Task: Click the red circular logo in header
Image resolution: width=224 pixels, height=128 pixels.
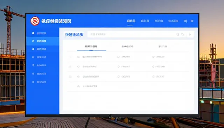Action: point(35,21)
